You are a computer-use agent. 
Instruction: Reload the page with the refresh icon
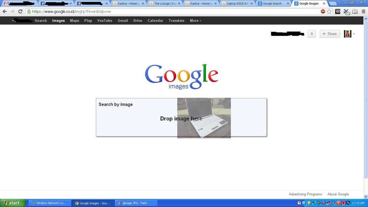tap(20, 11)
